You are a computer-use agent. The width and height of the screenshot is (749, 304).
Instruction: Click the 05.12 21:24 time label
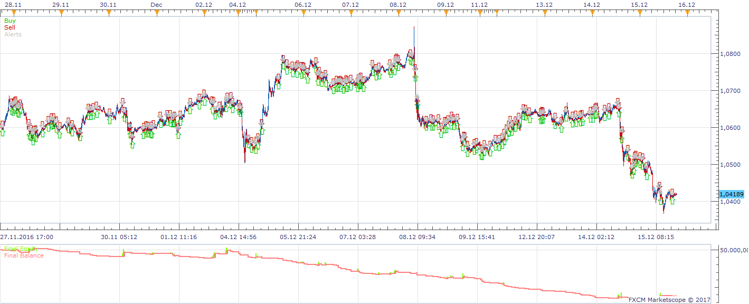click(298, 237)
